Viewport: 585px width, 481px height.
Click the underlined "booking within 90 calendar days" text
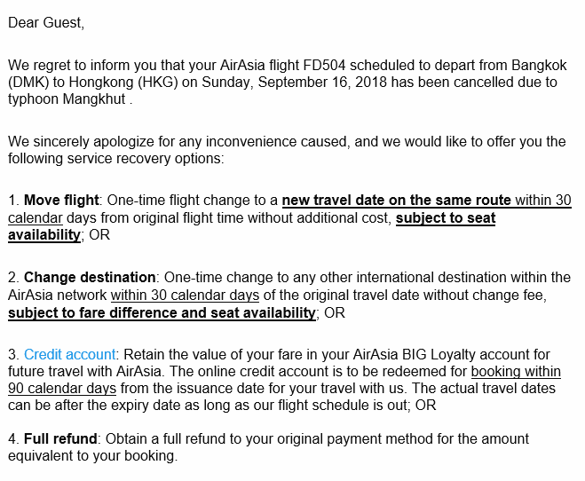click(521, 372)
